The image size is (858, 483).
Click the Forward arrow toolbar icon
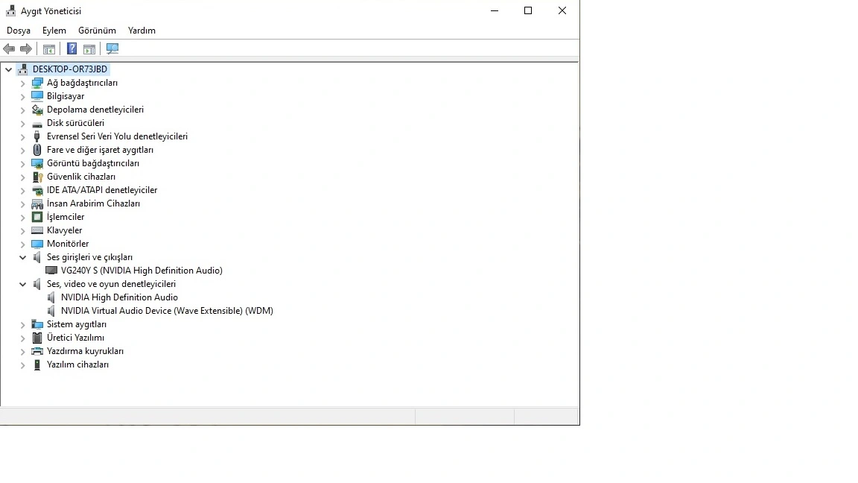click(x=26, y=49)
